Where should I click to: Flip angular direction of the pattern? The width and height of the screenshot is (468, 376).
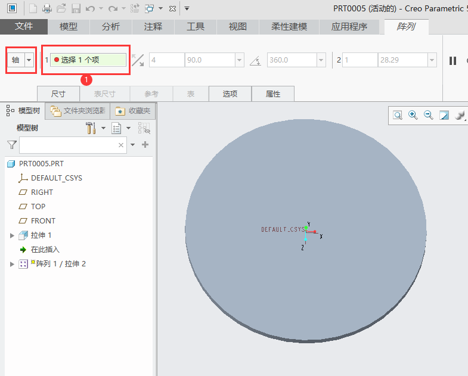click(138, 60)
